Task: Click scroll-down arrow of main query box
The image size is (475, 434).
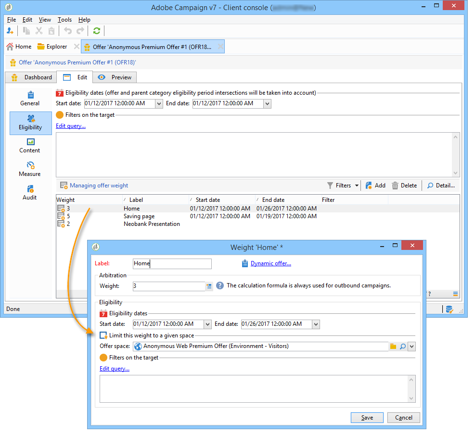Action: tap(455, 173)
